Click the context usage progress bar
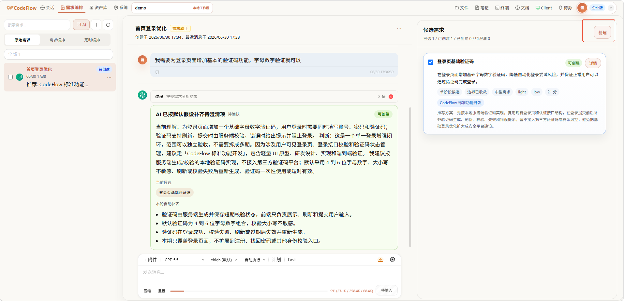This screenshot has height=301, width=624. 249,291
